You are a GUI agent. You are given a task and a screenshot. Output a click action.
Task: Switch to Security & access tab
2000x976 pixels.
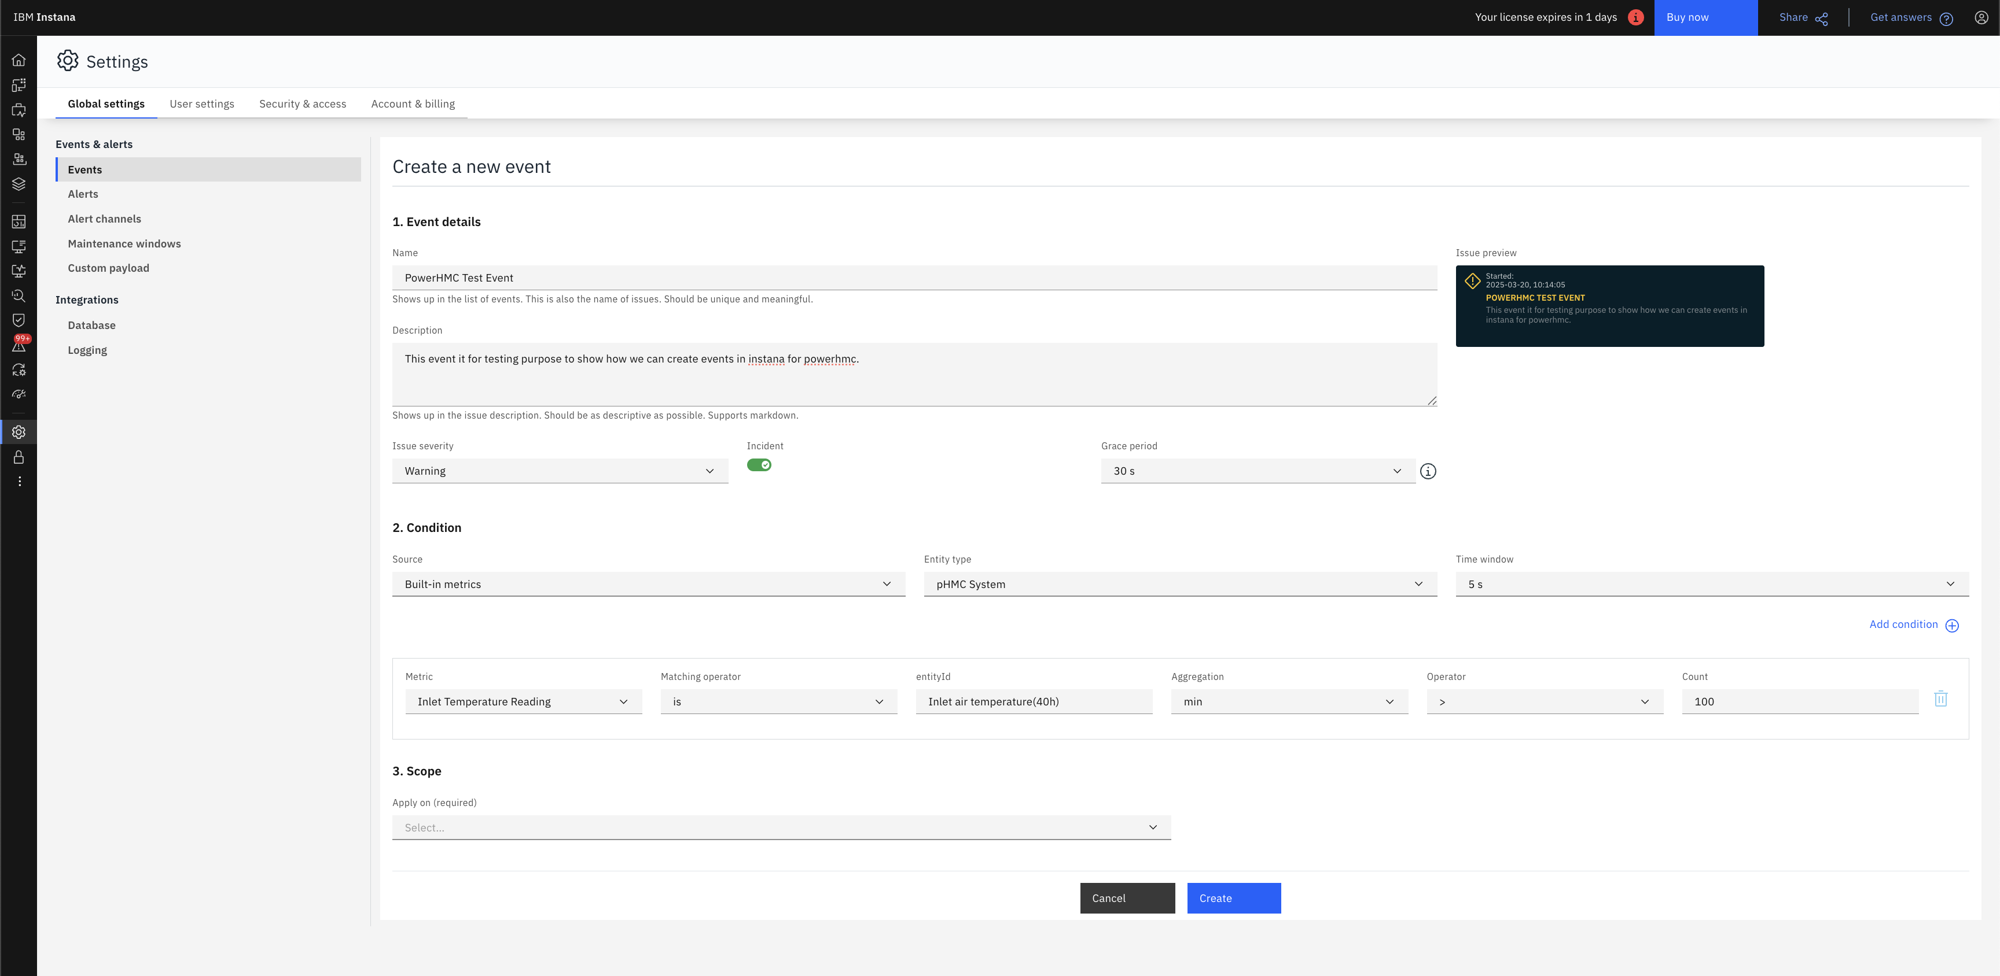click(x=303, y=104)
